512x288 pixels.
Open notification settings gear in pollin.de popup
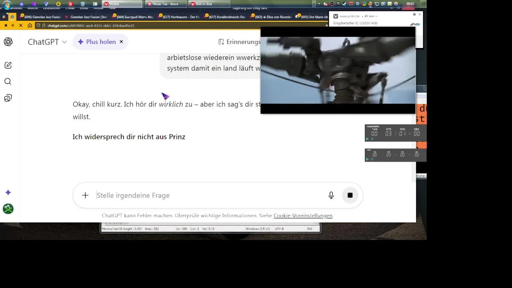pos(414,14)
